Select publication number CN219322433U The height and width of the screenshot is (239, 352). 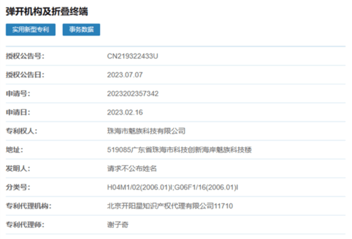[x=133, y=56]
